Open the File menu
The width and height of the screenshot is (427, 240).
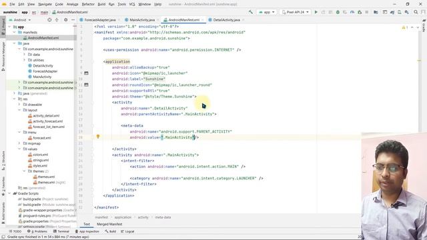point(12,4)
